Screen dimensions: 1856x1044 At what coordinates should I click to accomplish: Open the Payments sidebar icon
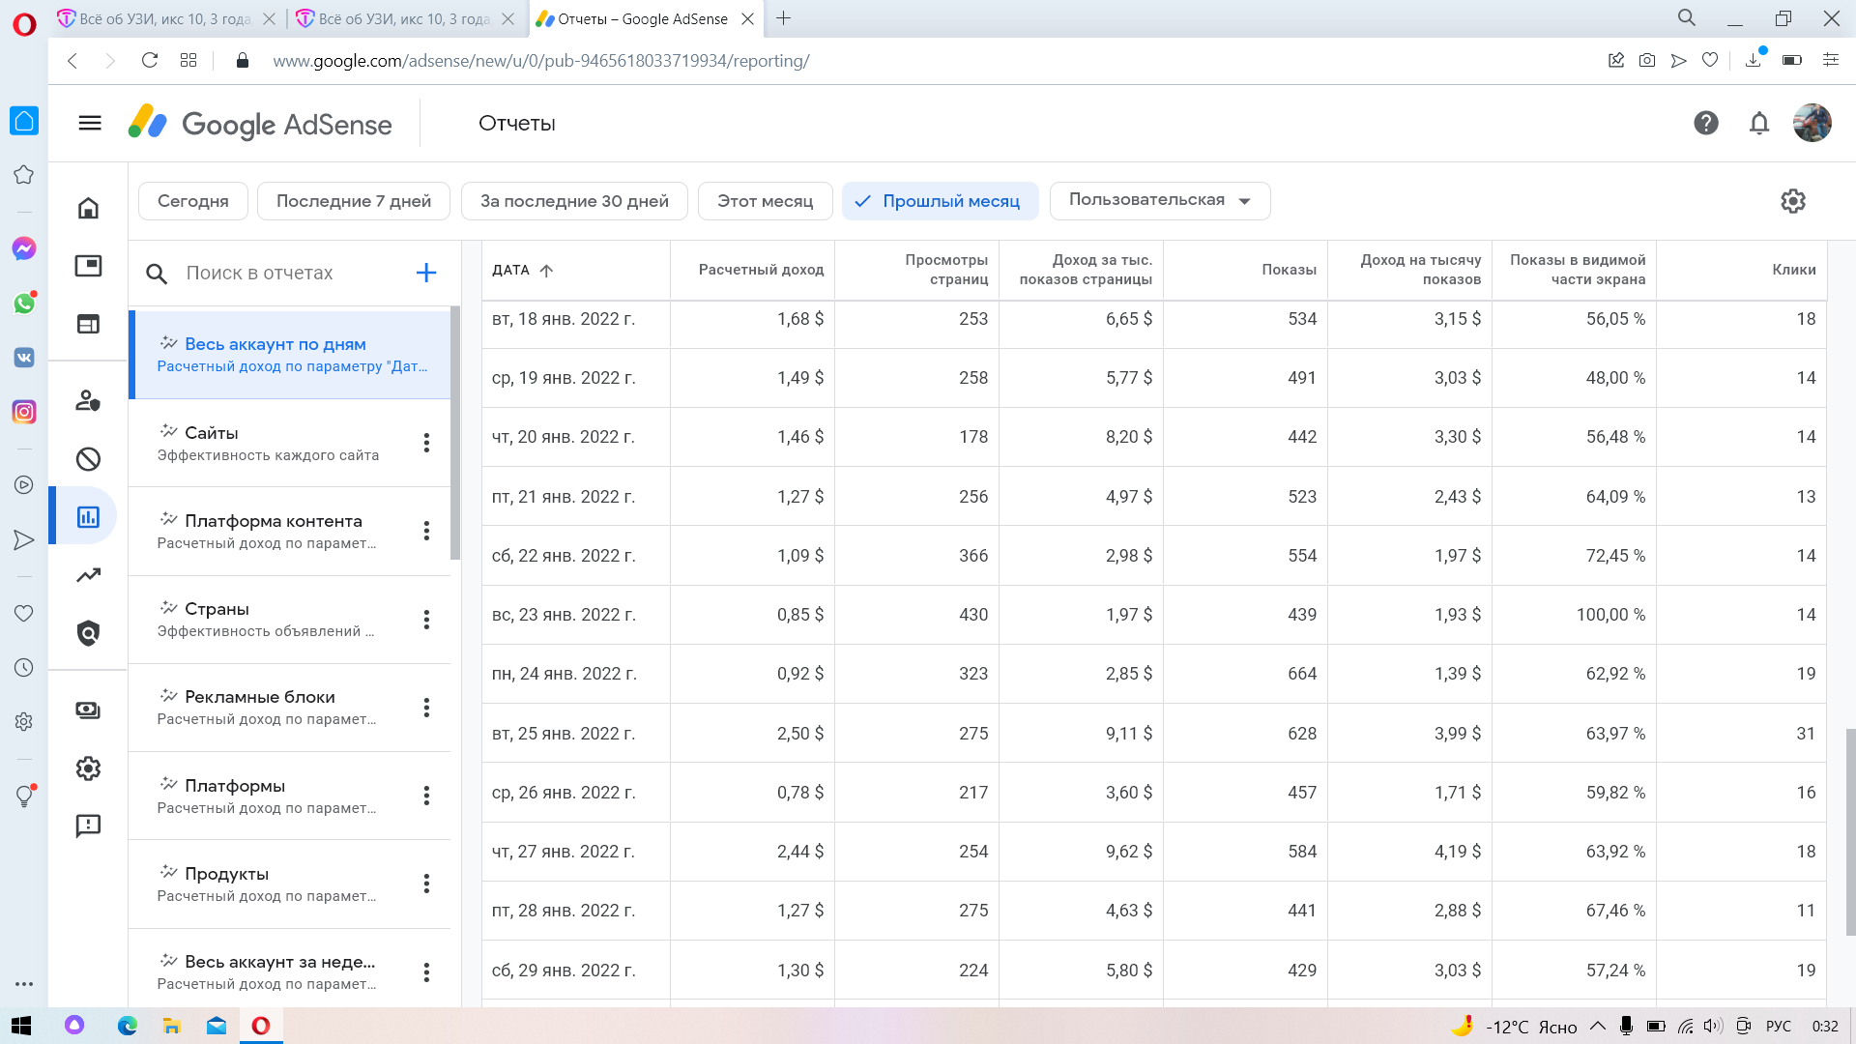[x=88, y=710]
